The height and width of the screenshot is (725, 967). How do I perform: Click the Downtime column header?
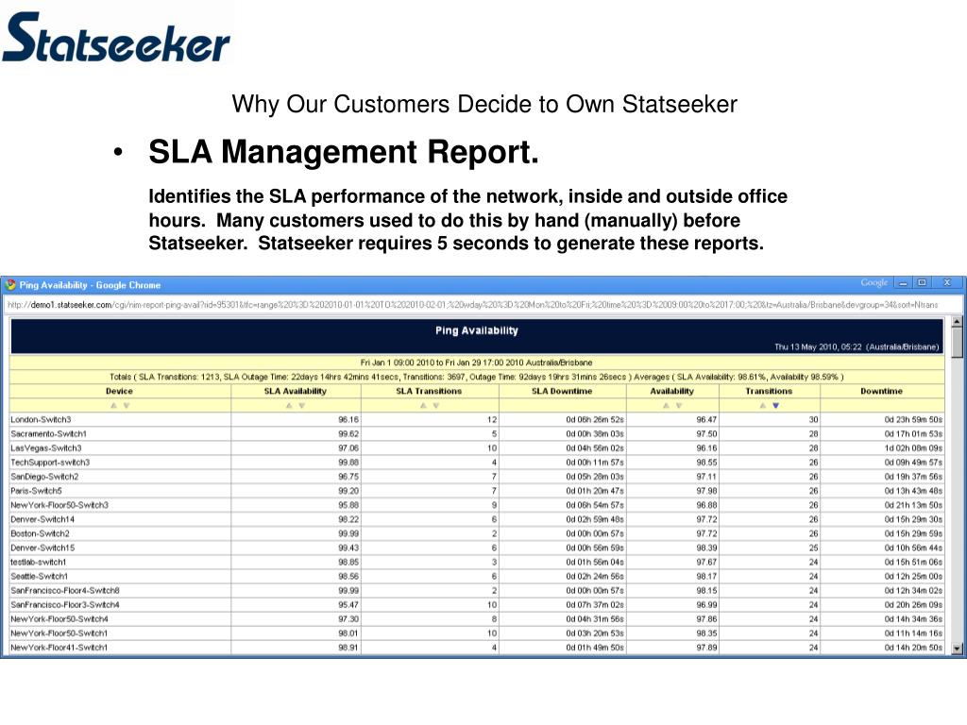(x=881, y=391)
